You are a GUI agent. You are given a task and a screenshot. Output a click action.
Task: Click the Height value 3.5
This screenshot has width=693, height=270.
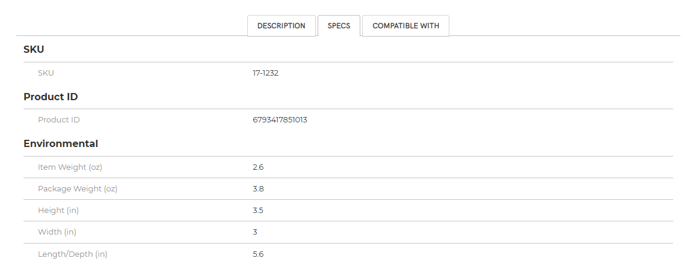(x=258, y=211)
